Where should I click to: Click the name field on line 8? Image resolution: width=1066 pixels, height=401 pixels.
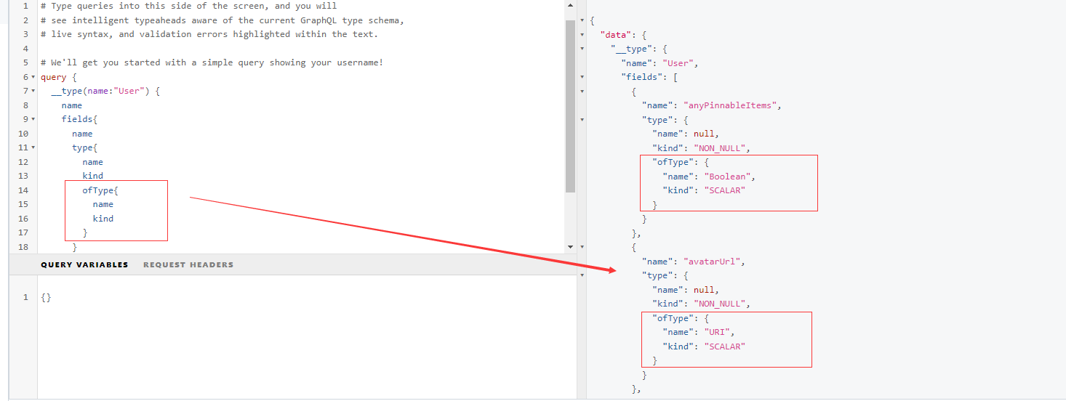pyautogui.click(x=72, y=106)
